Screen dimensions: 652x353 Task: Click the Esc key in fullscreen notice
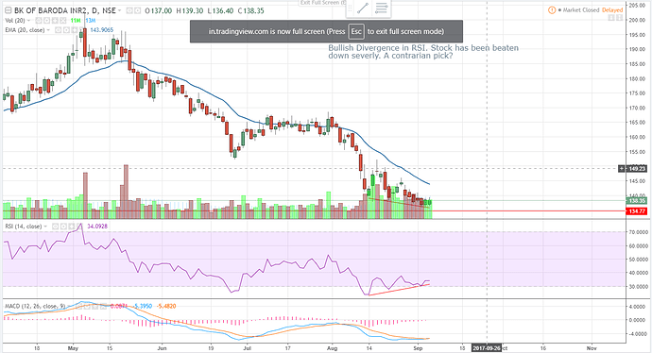[x=356, y=31]
